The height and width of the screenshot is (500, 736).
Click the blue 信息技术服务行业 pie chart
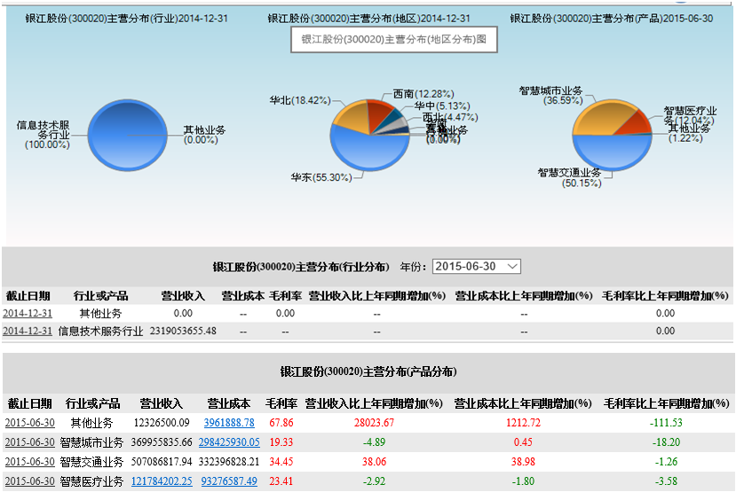(x=128, y=135)
